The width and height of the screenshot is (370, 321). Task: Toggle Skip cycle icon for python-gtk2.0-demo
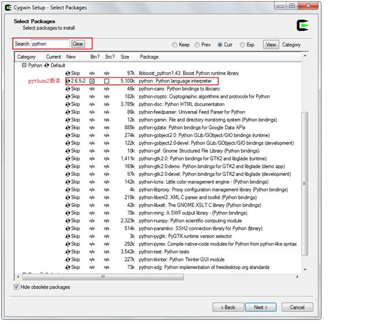68,167
